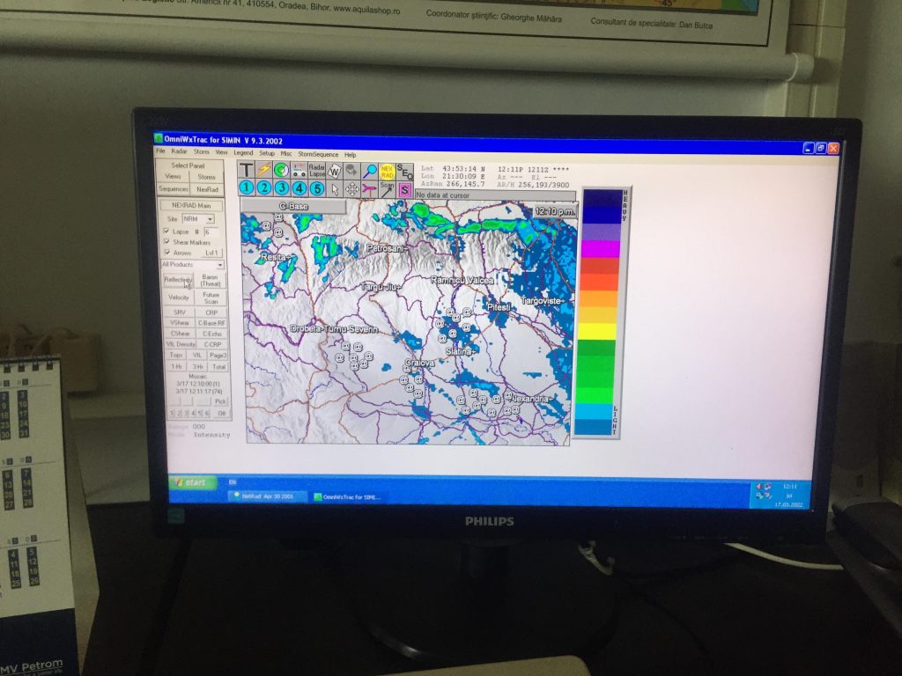Screen dimensions: 902x676
Task: Uncheck the Arrows checkbox
Action: (x=166, y=253)
